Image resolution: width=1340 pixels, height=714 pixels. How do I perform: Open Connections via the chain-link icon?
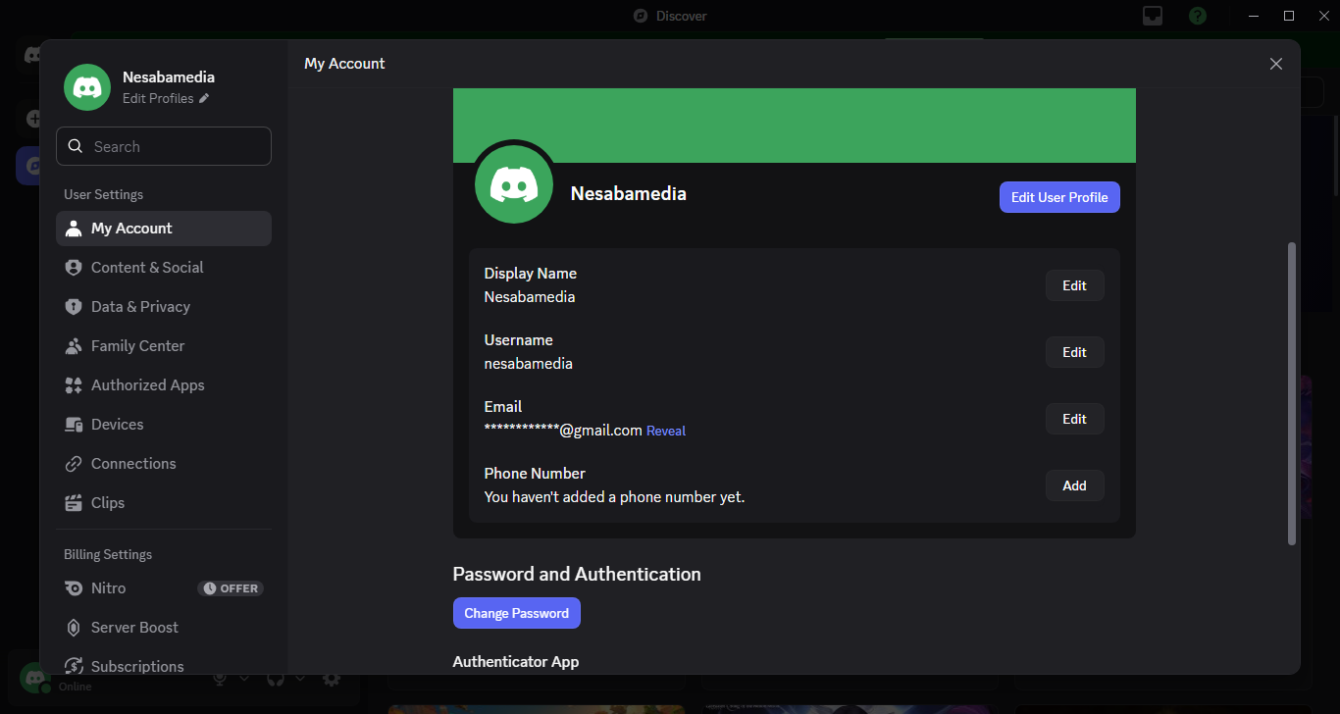73,464
